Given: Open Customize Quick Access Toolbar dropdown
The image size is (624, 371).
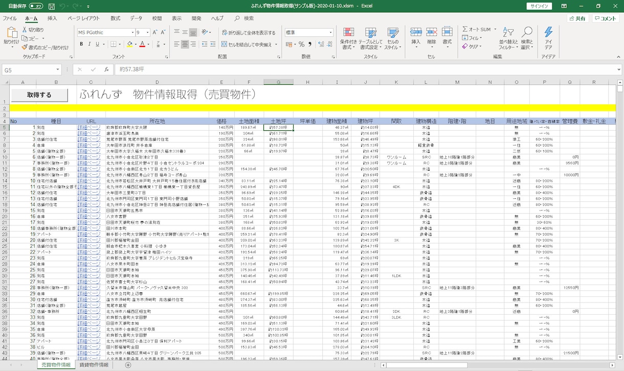Looking at the screenshot, I should (89, 7).
